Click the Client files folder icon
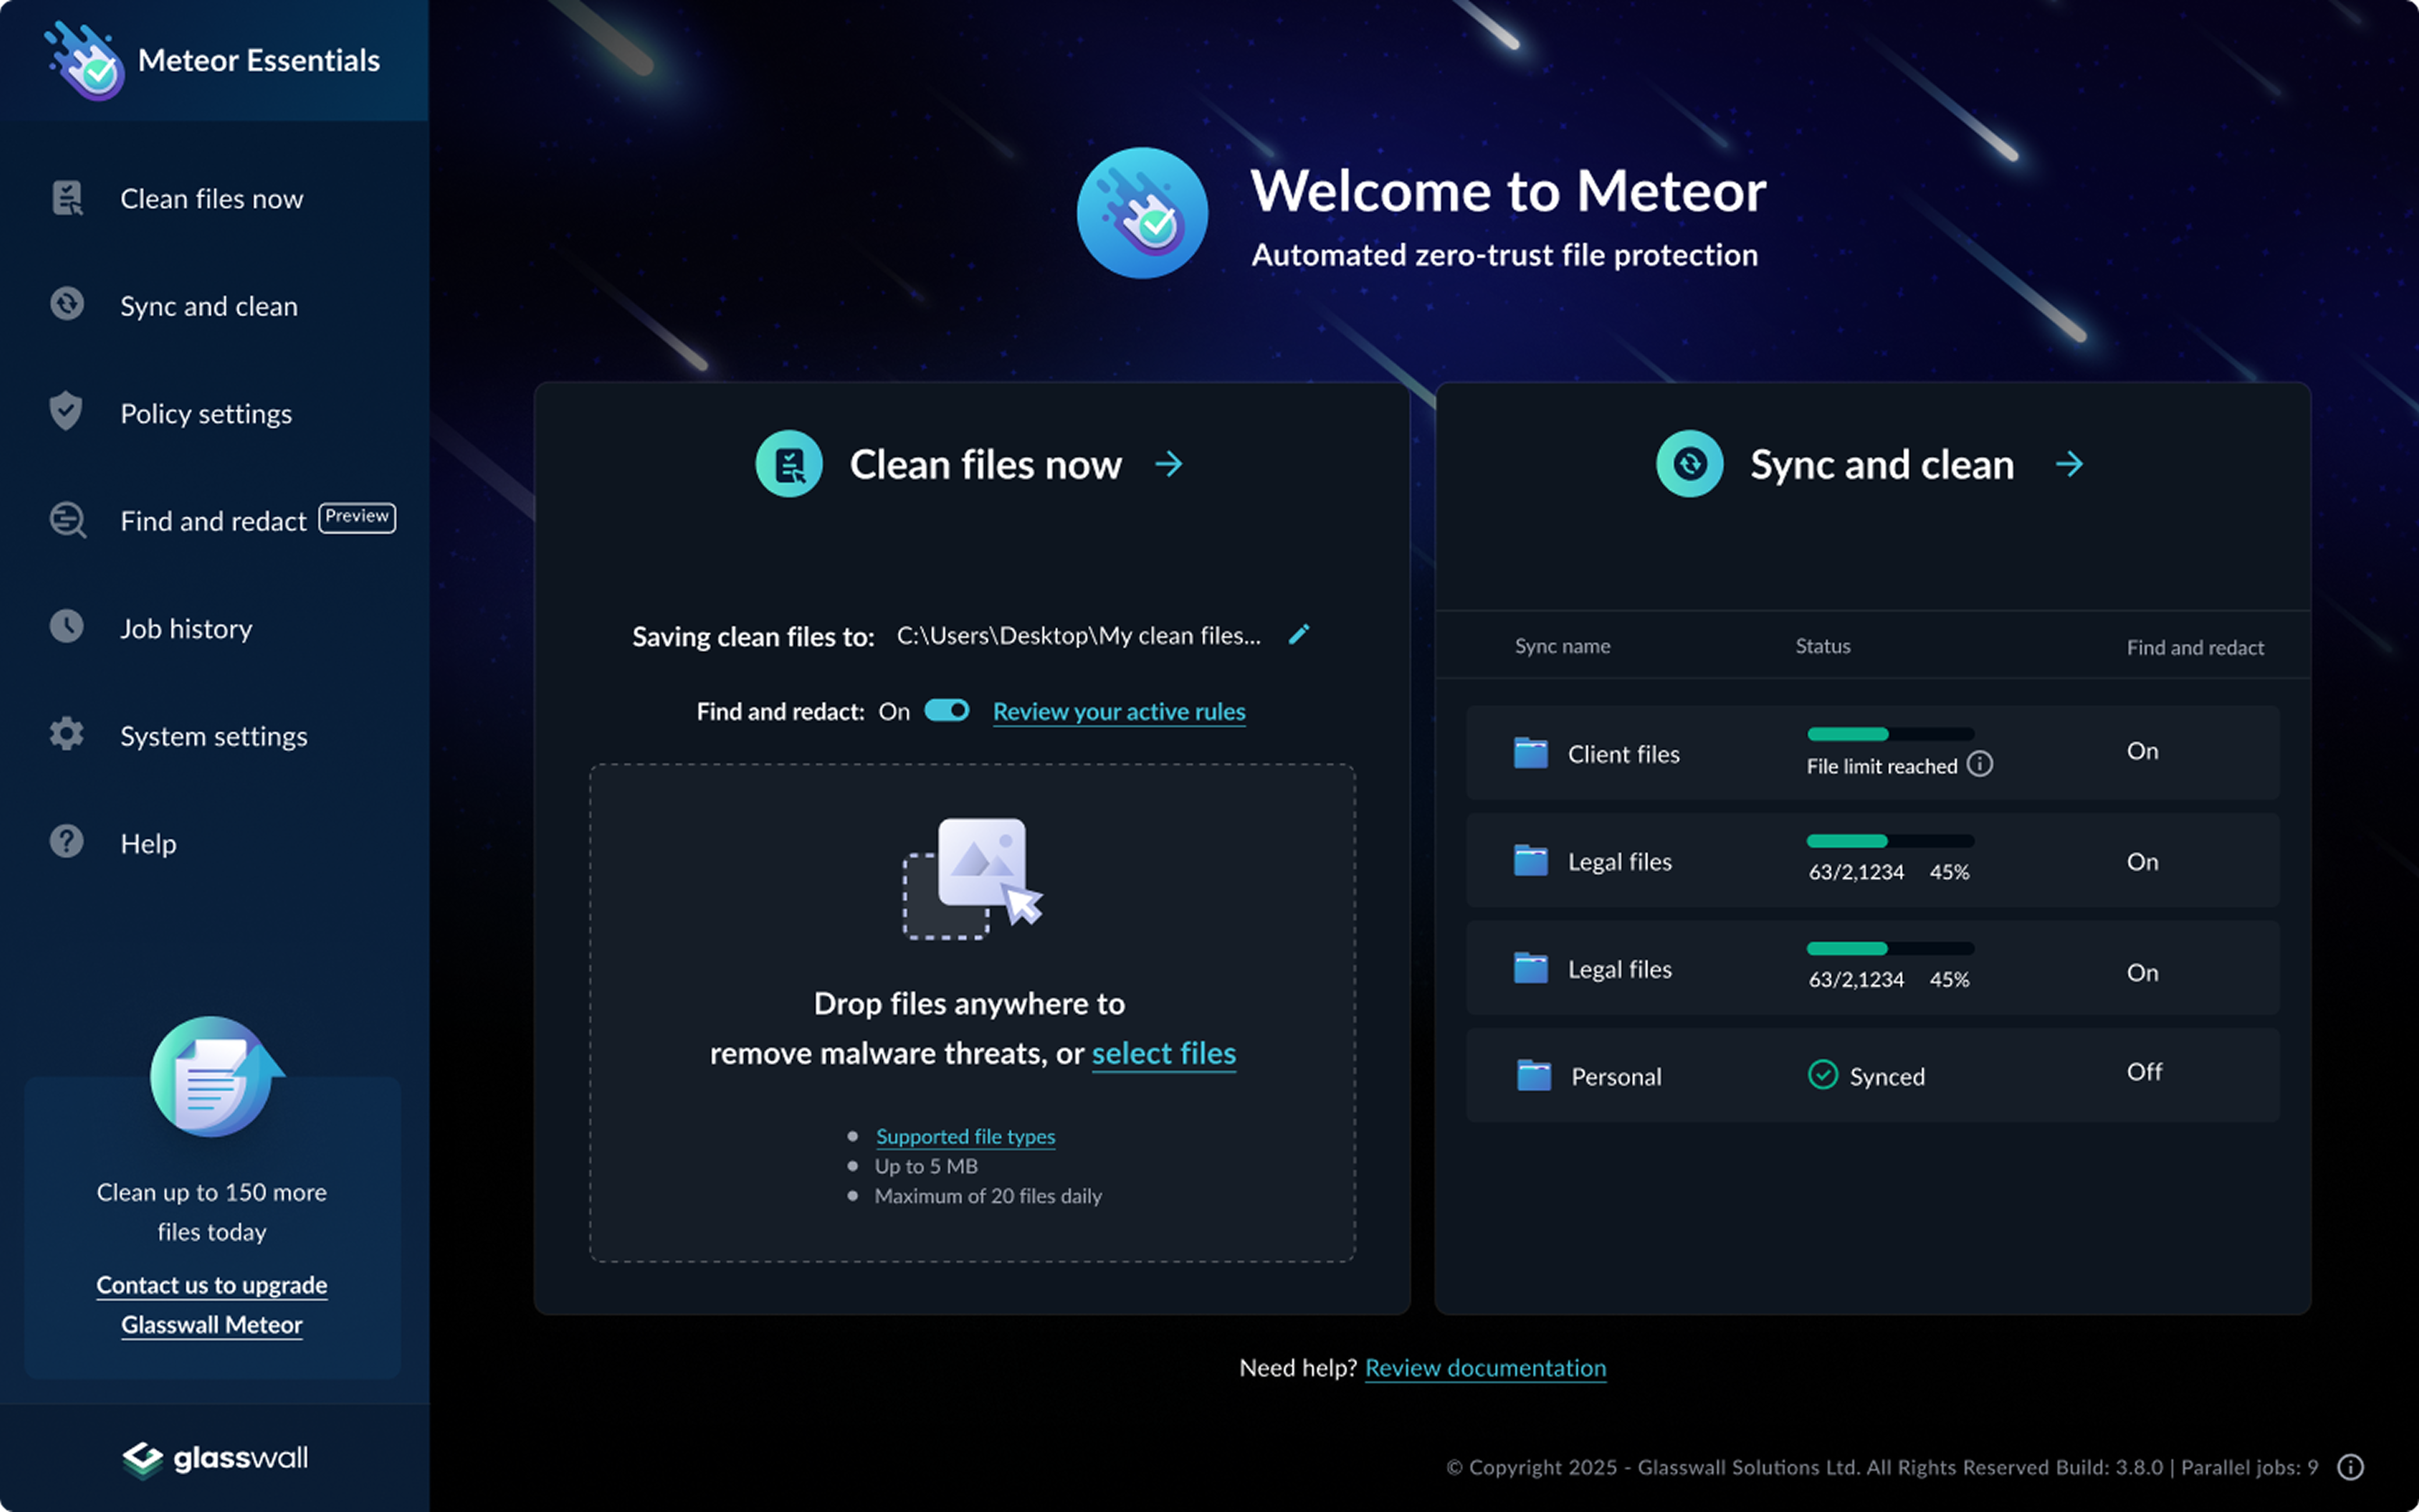2419x1512 pixels. 1531,753
